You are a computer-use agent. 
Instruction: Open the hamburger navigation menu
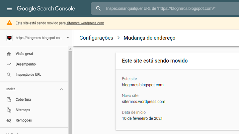coord(9,8)
